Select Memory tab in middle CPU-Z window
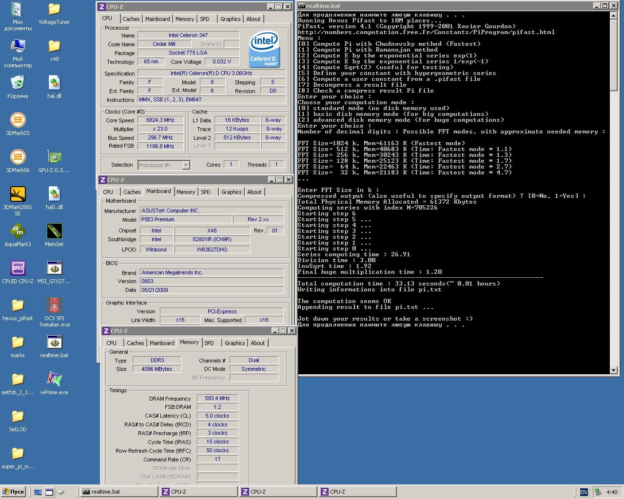Image resolution: width=624 pixels, height=499 pixels. click(185, 192)
